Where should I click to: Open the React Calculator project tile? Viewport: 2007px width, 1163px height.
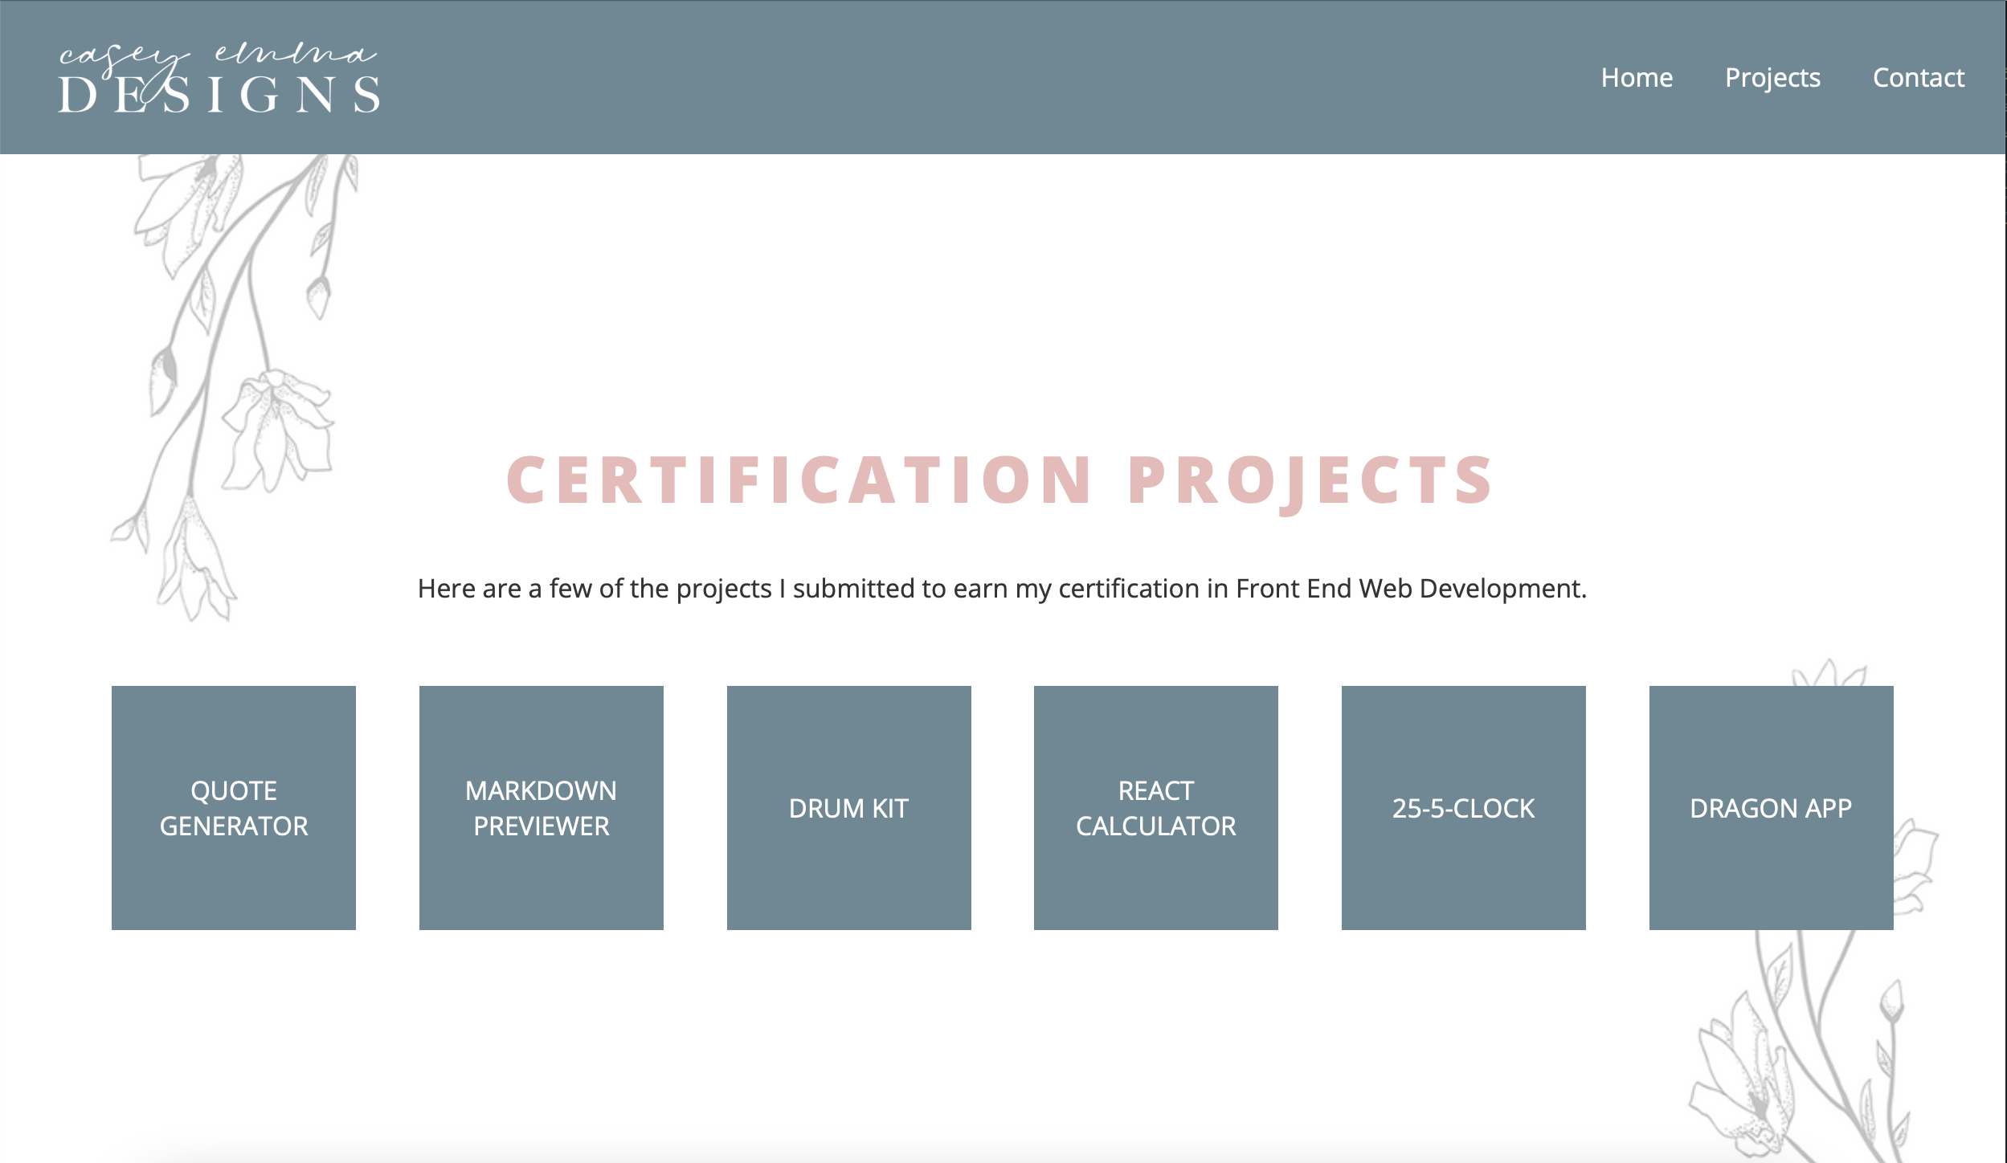click(x=1156, y=808)
